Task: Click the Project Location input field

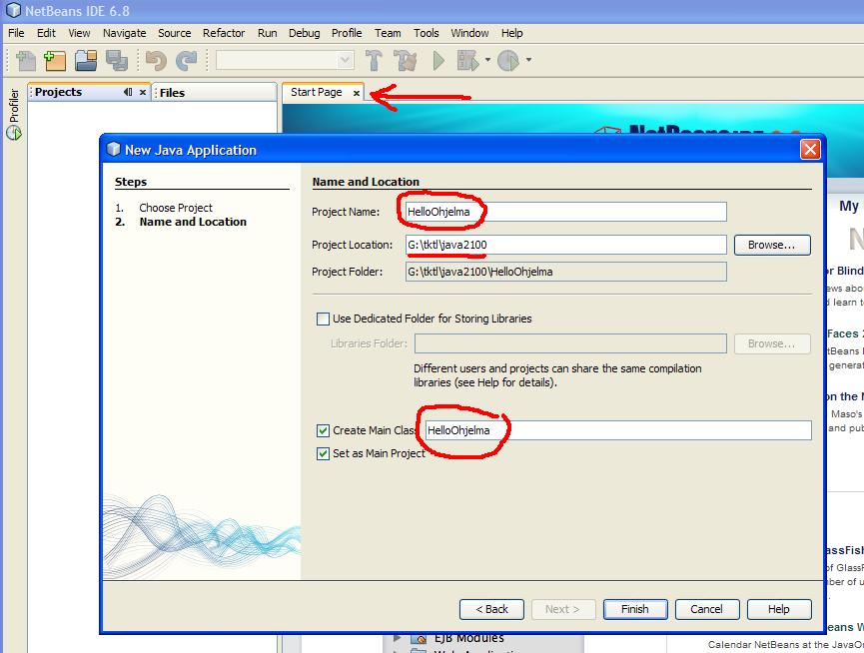Action: [566, 245]
